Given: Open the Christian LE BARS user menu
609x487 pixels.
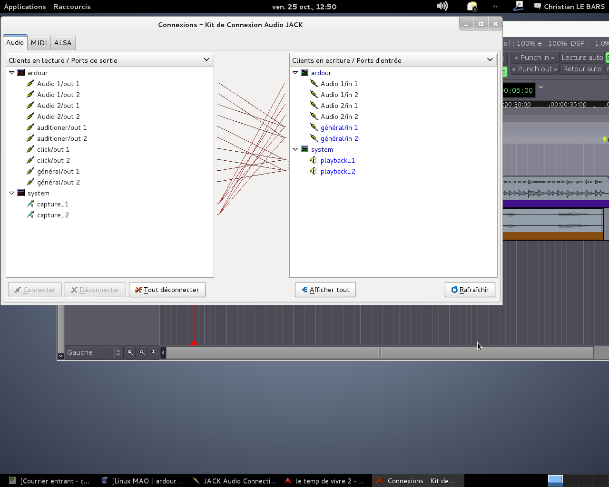Looking at the screenshot, I should coord(570,7).
